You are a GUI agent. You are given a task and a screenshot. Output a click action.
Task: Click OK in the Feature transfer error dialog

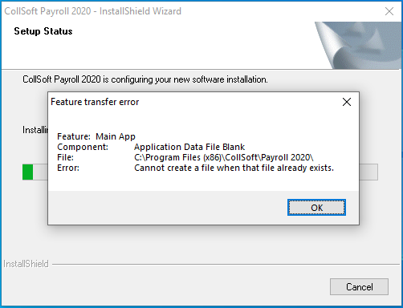316,208
